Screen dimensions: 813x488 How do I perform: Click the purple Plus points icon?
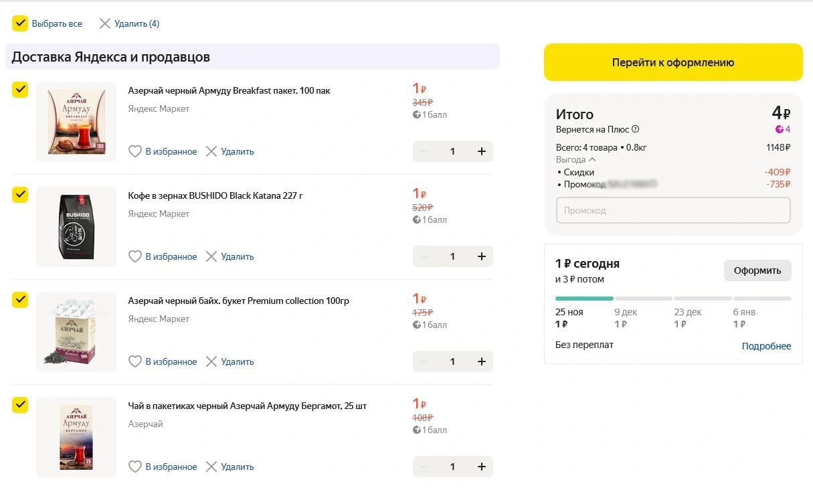779,129
